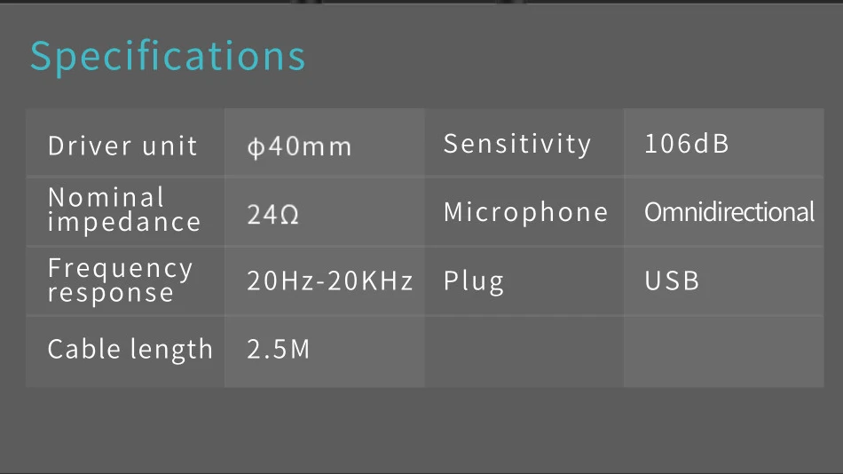Click the 2.5M cable length value

[x=278, y=349]
